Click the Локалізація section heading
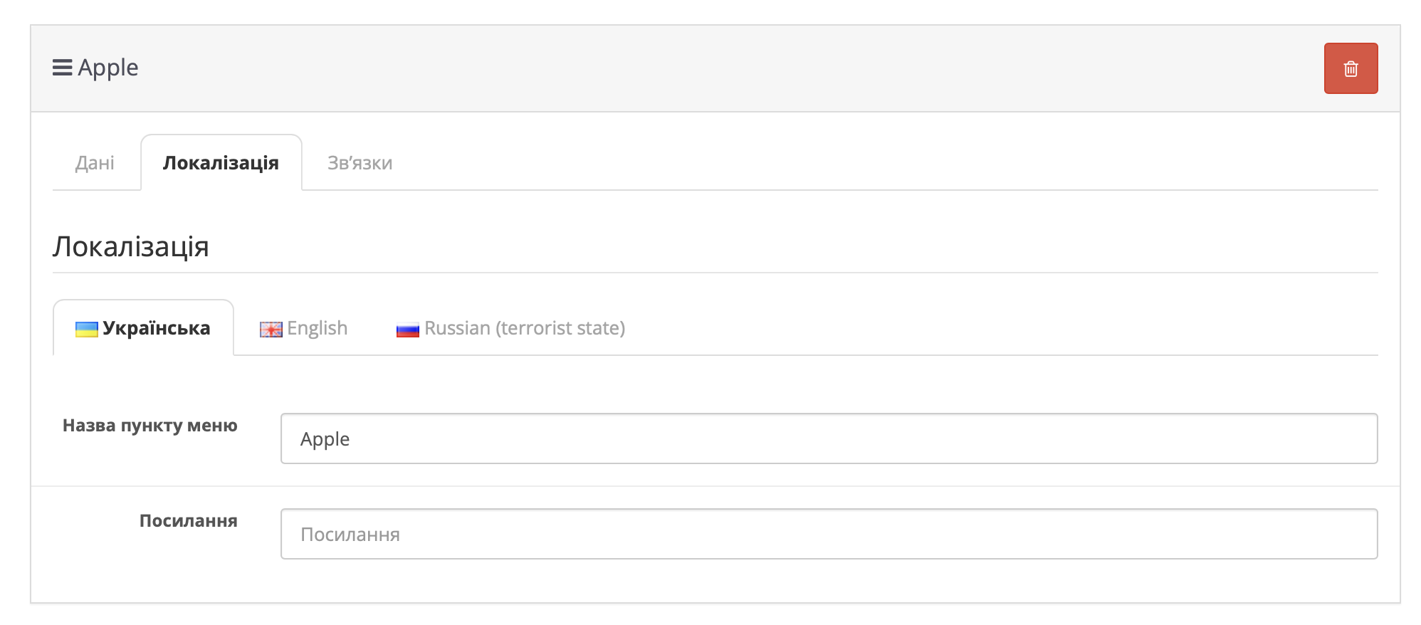The width and height of the screenshot is (1421, 625). (x=130, y=246)
